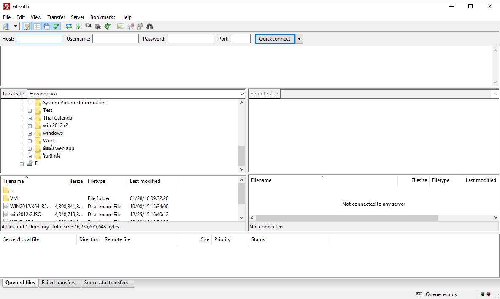The image size is (500, 299).
Task: Sort remote list by Filename column
Action: [x=323, y=180]
